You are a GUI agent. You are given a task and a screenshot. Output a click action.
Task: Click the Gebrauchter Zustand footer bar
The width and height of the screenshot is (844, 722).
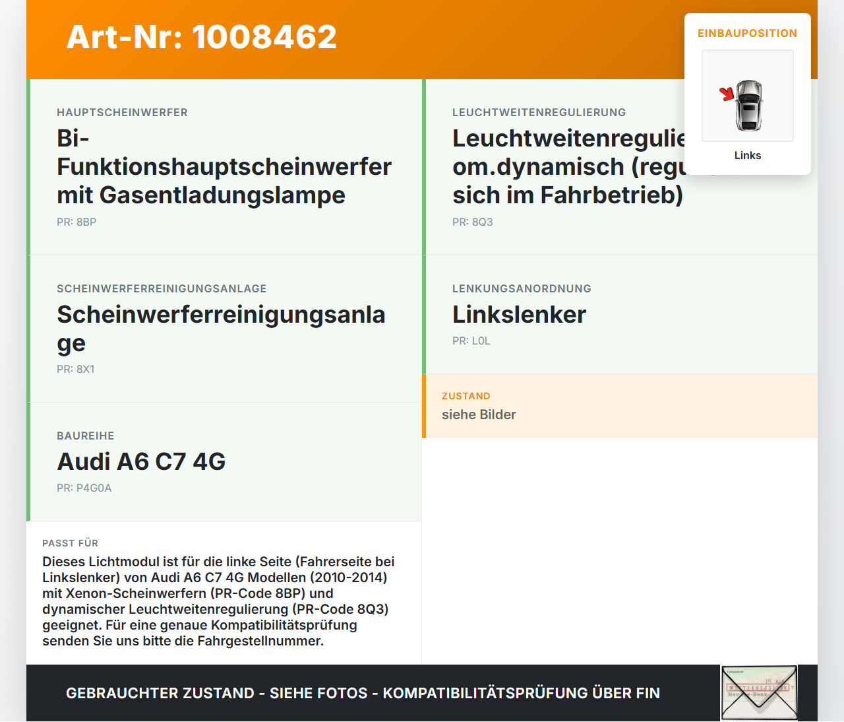point(363,694)
